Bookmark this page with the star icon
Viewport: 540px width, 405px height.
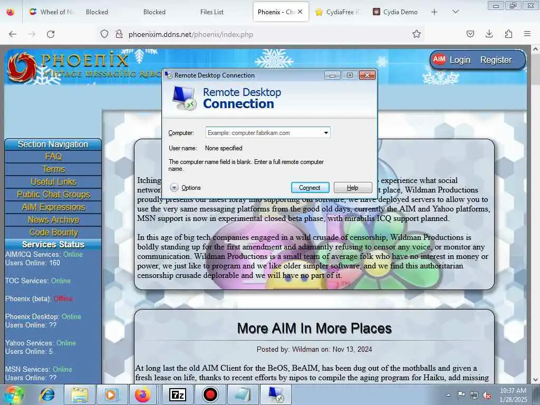(417, 34)
